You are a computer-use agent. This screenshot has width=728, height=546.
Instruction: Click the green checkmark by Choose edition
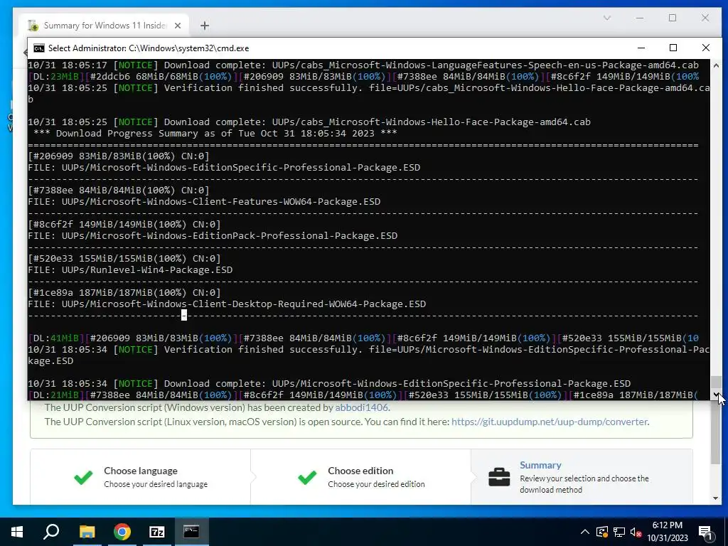point(307,477)
